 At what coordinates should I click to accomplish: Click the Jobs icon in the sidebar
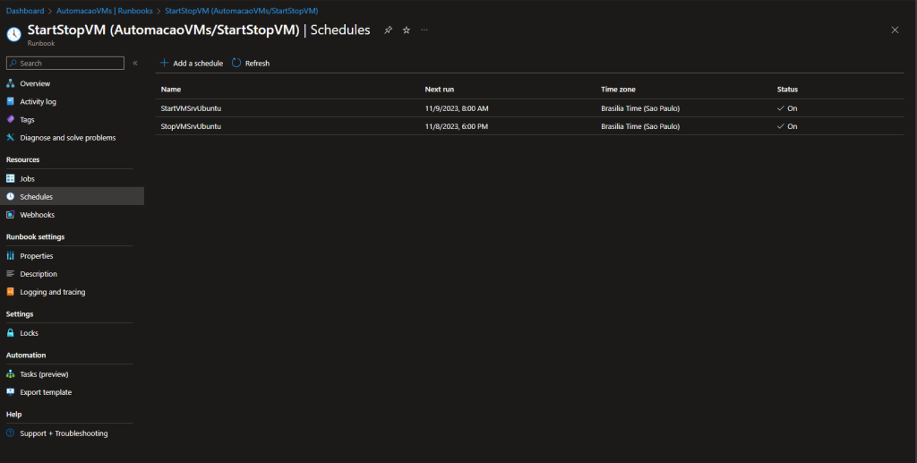pyautogui.click(x=11, y=179)
